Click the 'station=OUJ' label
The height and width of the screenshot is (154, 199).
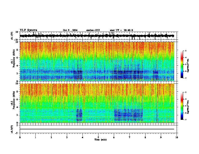(93, 30)
